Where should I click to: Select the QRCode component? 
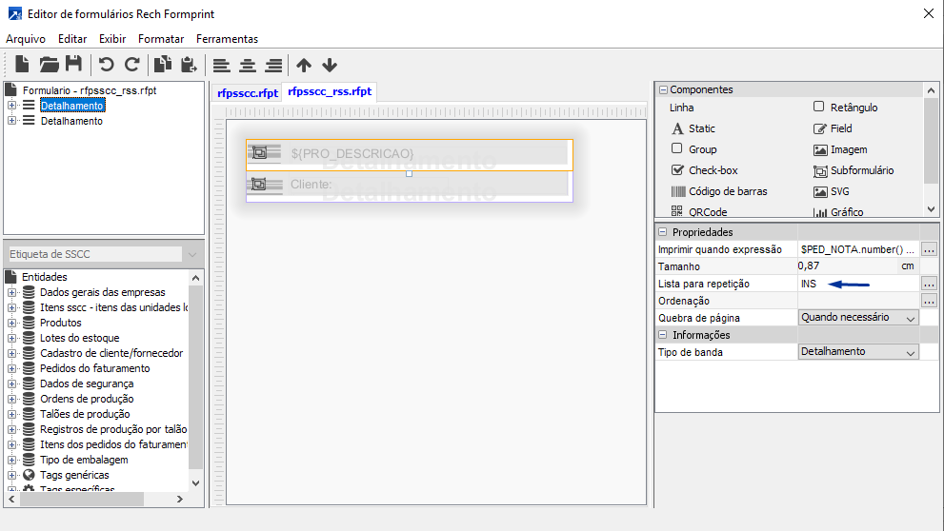coord(699,211)
